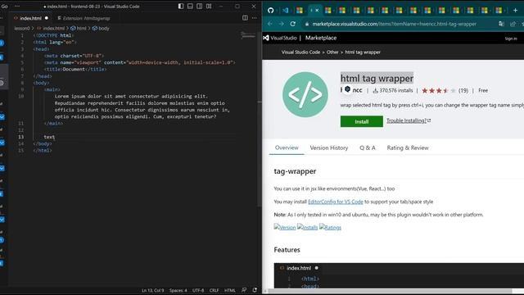Switch to the VS Code icon browser tab

coord(286,11)
